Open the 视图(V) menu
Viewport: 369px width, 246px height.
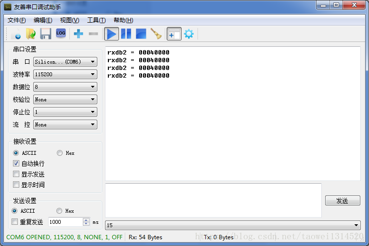[x=70, y=20]
